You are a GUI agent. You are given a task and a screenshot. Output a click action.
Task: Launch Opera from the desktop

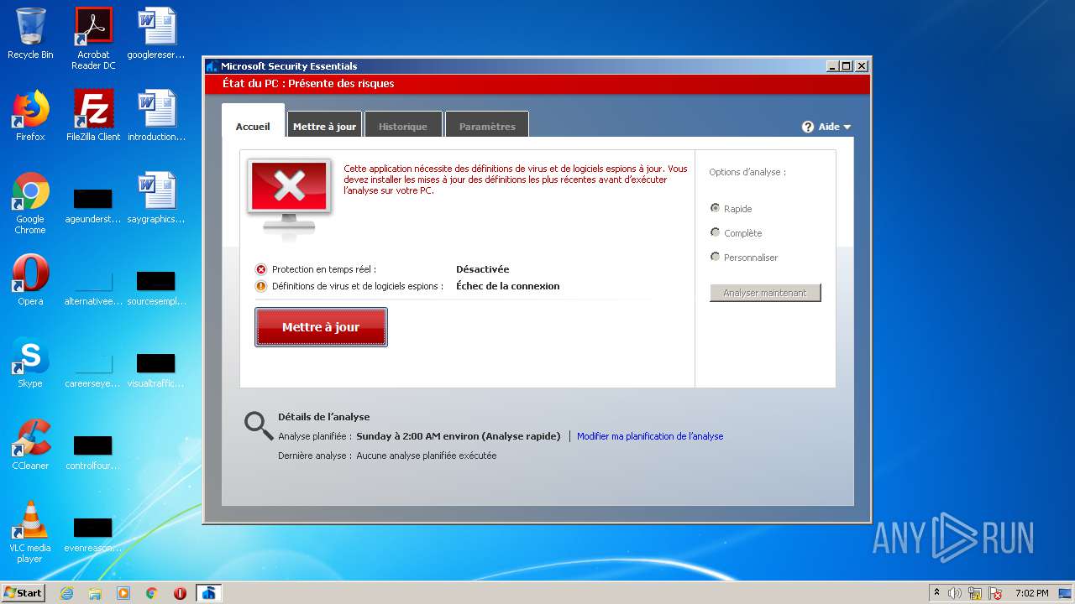click(x=30, y=280)
